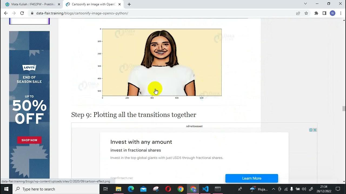
Task: Close the Mata Kuliah tab
Action: (x=59, y=4)
